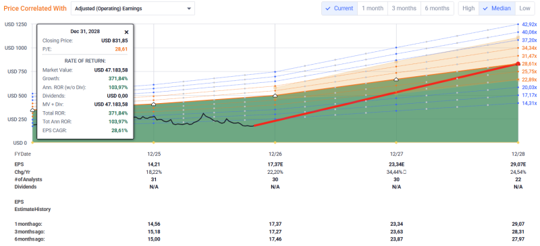Select the Median estimate option
Viewport: 540px width, 246px height.
tap(497, 8)
